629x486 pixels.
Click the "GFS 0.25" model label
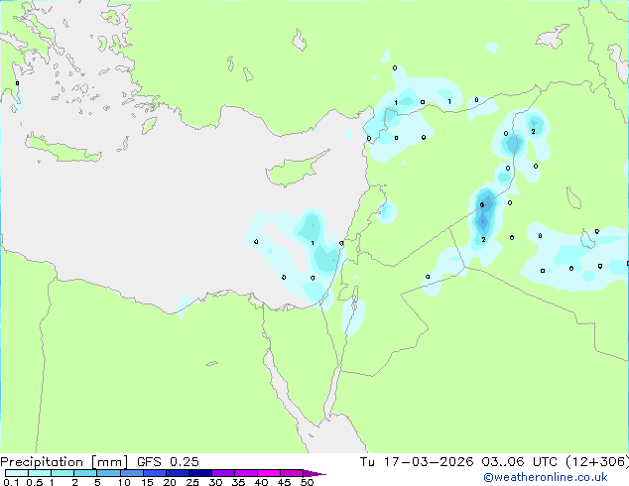pyautogui.click(x=168, y=462)
